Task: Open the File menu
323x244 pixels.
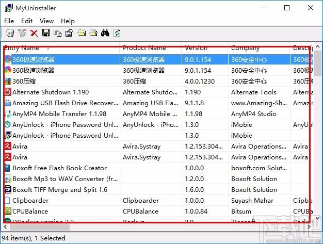Action: 9,21
